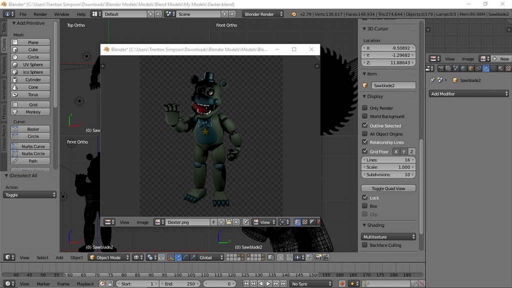
Task: Render OpenGL image camera icon
Action: [318, 257]
